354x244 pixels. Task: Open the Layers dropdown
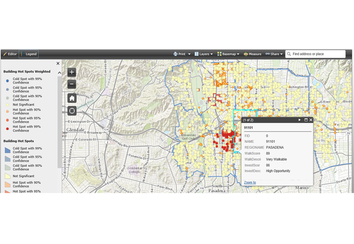[204, 54]
